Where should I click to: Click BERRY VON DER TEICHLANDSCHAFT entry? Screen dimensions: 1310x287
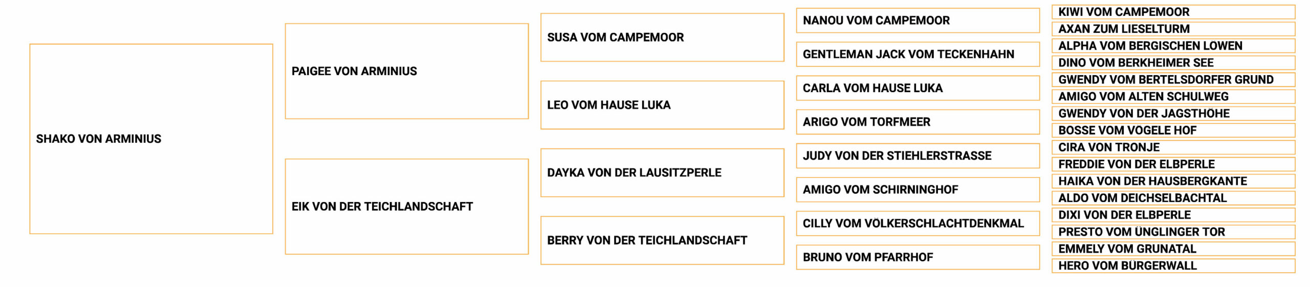pyautogui.click(x=662, y=240)
